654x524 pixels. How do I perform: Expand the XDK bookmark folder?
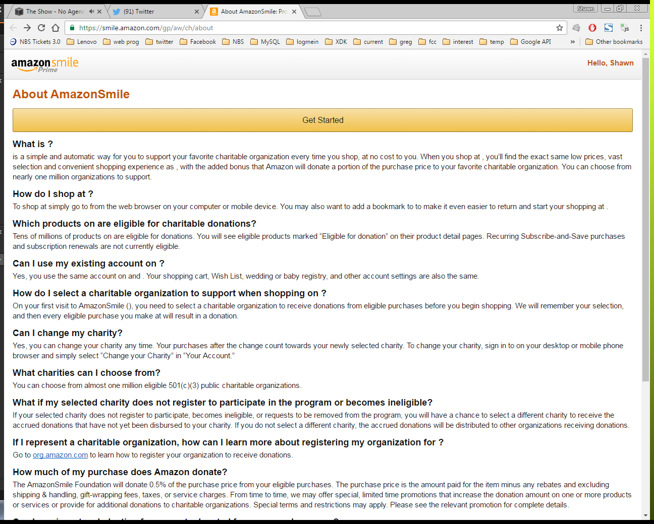336,42
